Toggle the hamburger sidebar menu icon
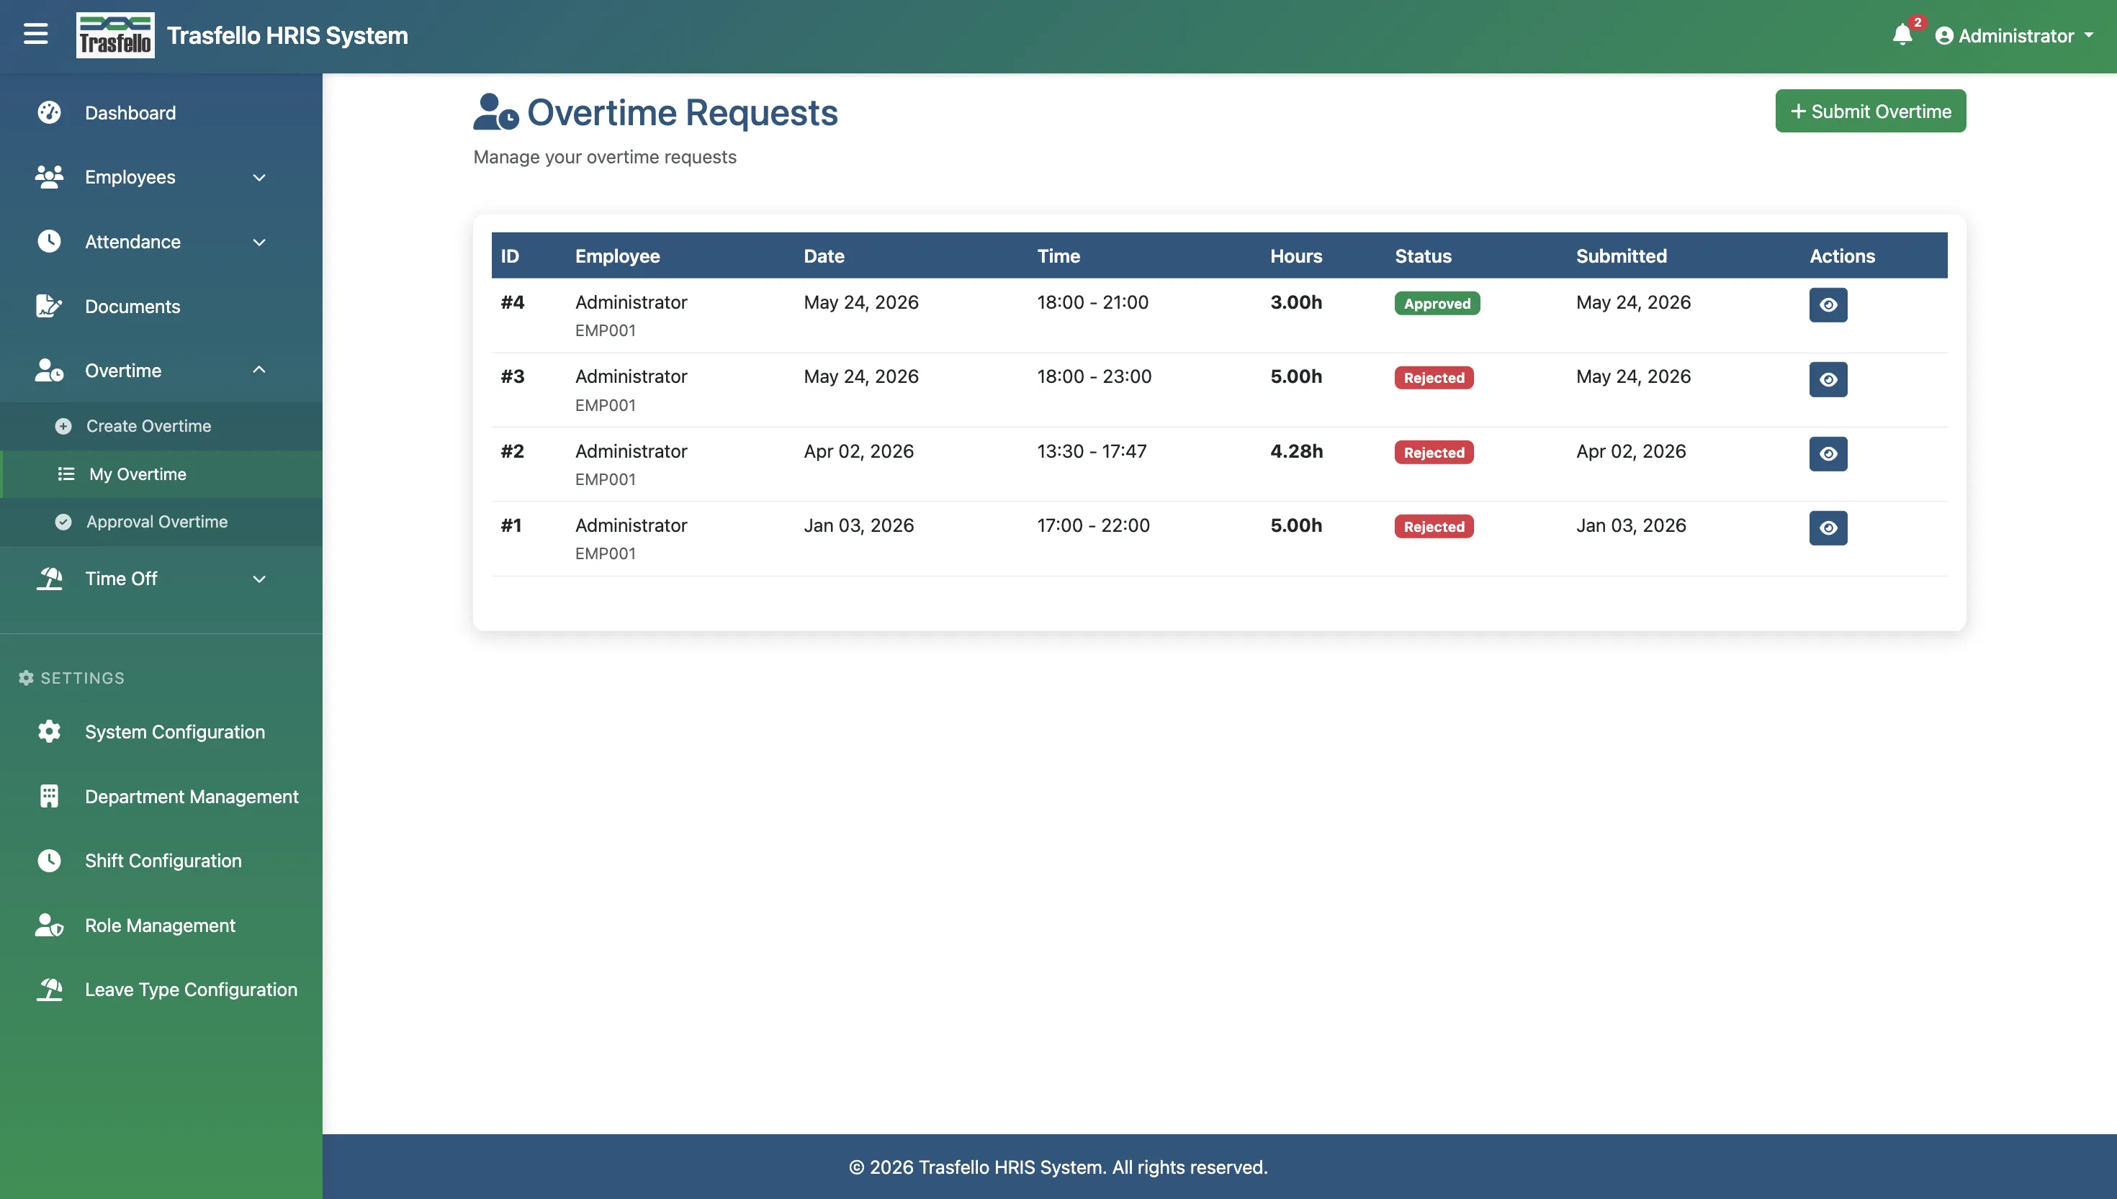 pyautogui.click(x=35, y=35)
